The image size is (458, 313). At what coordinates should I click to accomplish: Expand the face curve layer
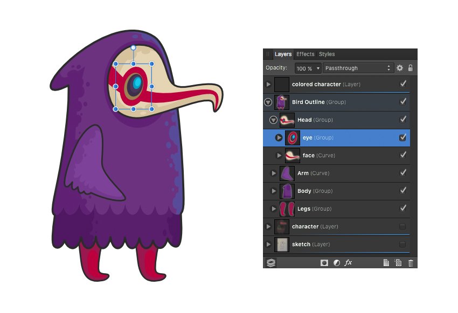279,155
